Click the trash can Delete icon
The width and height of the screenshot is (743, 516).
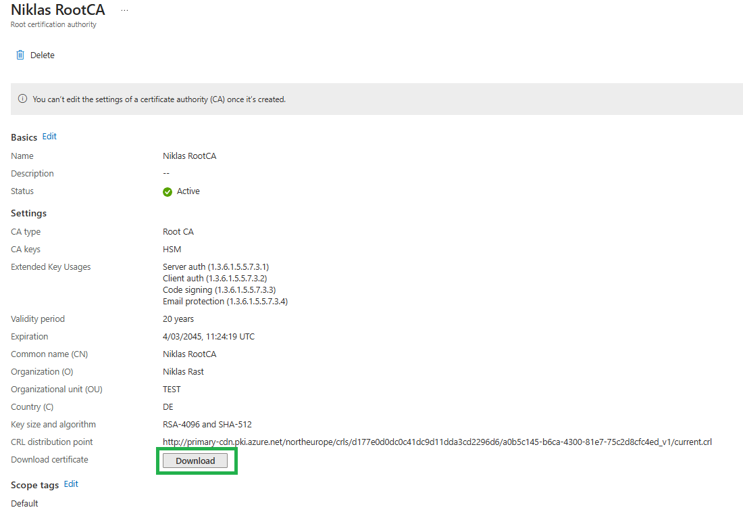20,55
